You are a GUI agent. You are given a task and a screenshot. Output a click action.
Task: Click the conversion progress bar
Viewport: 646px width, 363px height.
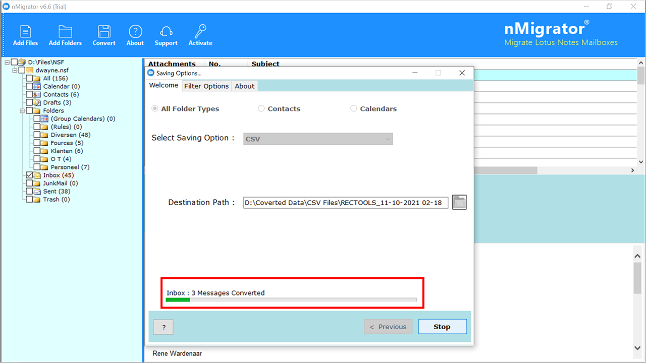click(291, 300)
